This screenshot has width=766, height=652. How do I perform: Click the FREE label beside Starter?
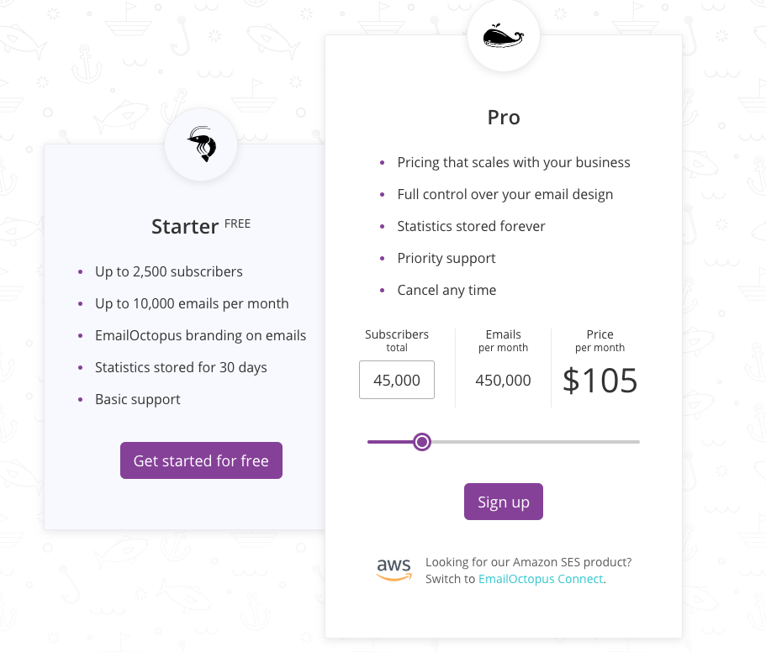click(x=237, y=223)
